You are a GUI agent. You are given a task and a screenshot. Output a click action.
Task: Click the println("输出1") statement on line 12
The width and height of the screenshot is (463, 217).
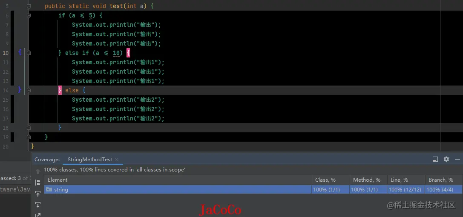point(118,71)
